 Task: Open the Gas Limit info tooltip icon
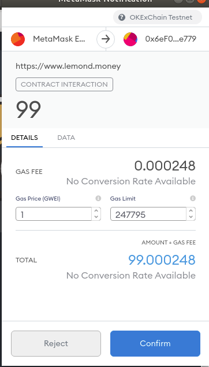[193, 198]
